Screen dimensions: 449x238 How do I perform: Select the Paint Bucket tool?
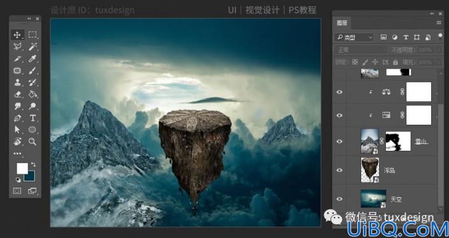32,94
